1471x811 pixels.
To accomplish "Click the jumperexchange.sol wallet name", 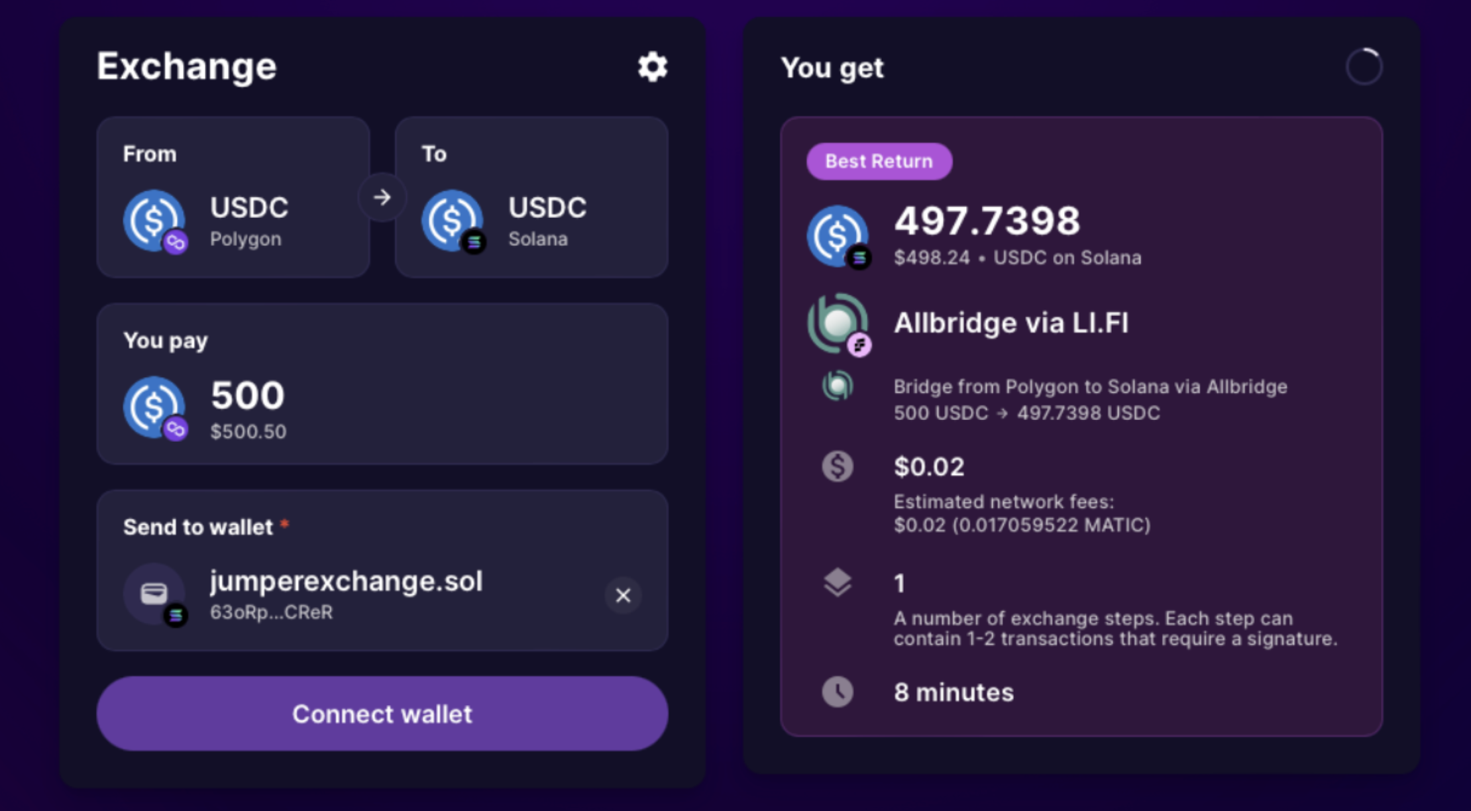I will (346, 581).
